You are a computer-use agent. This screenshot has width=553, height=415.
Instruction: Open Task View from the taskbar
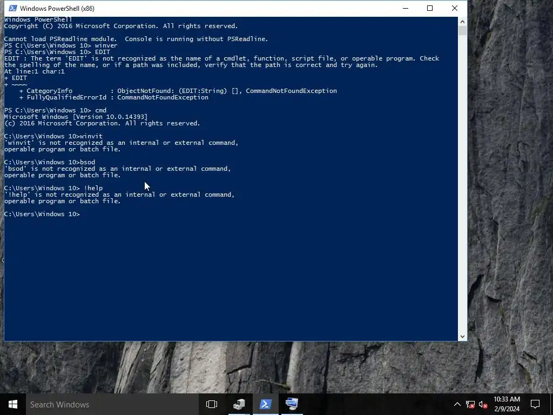tap(212, 404)
